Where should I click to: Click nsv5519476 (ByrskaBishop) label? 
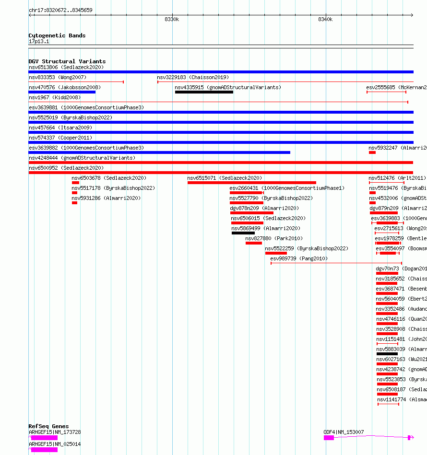point(398,188)
